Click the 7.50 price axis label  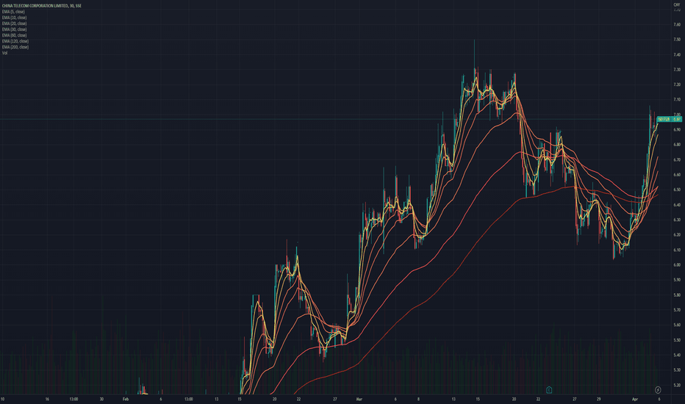[x=677, y=40]
